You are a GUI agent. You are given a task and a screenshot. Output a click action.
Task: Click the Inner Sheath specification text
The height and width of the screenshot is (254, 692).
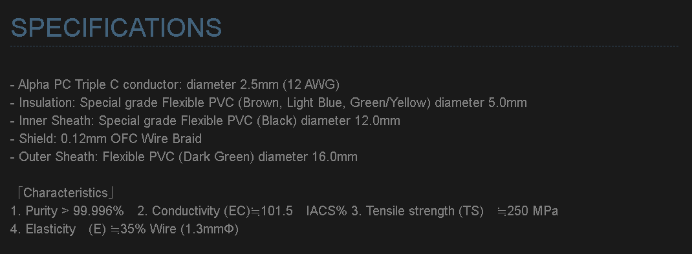[205, 121]
